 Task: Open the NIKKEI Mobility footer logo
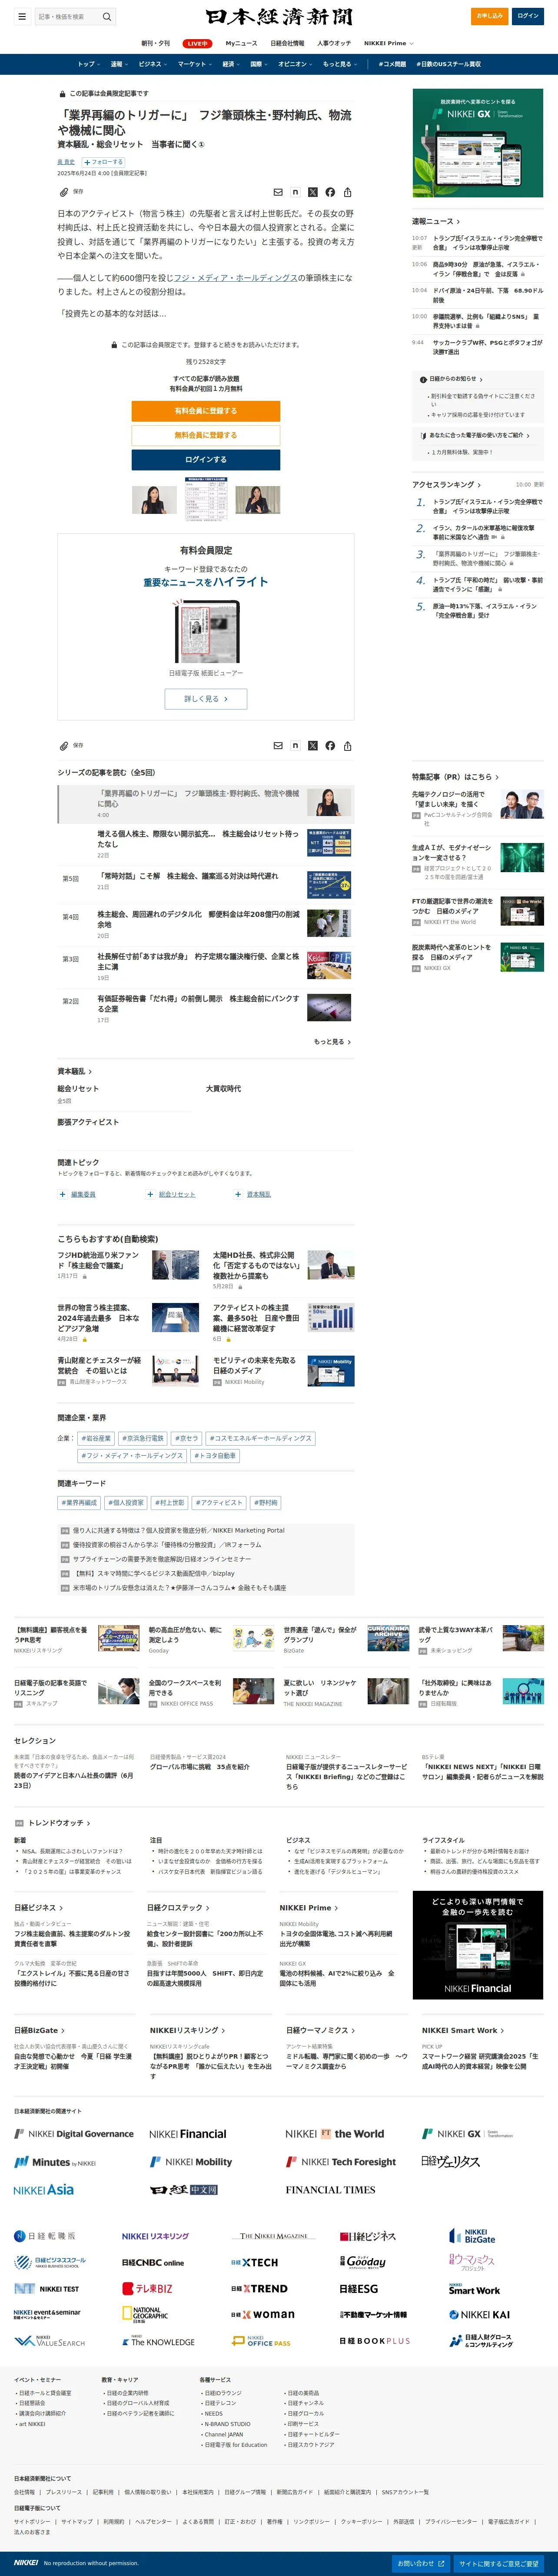(x=191, y=2162)
